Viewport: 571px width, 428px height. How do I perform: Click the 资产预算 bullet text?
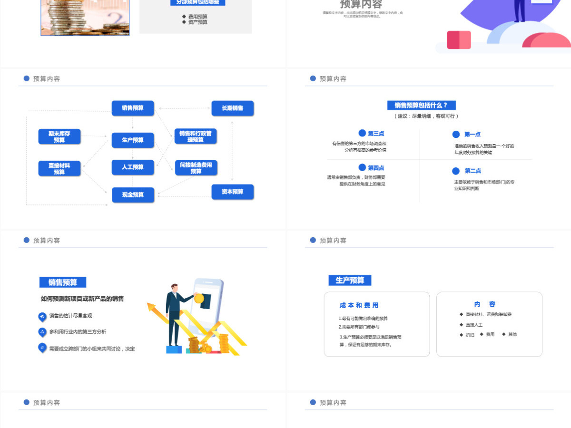click(198, 22)
